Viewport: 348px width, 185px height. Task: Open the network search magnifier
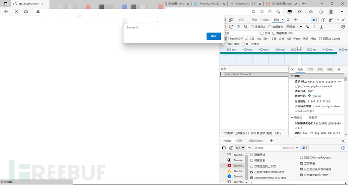click(x=246, y=27)
